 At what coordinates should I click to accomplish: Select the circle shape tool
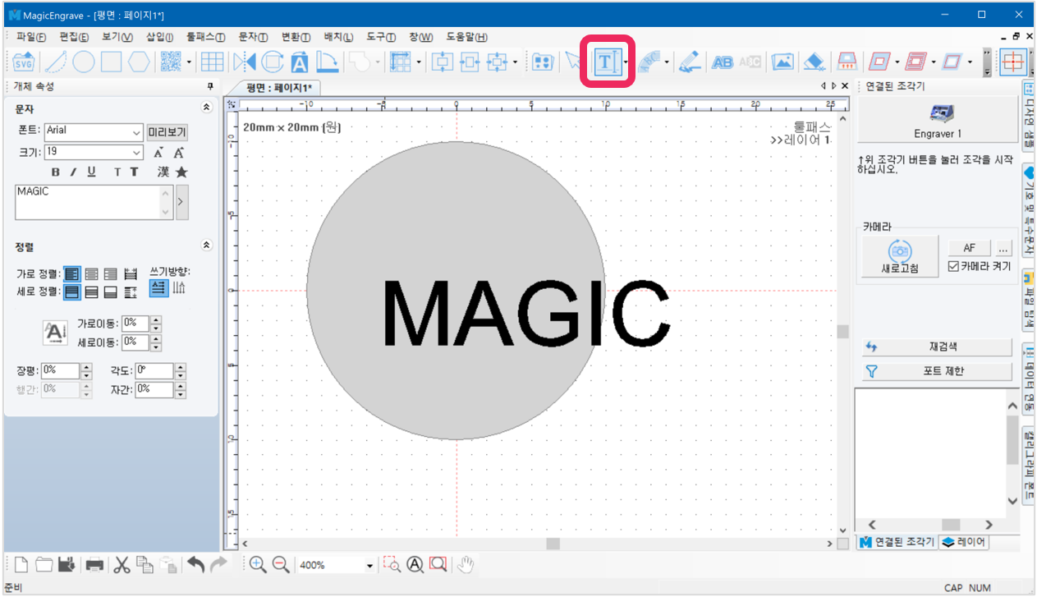coord(83,62)
